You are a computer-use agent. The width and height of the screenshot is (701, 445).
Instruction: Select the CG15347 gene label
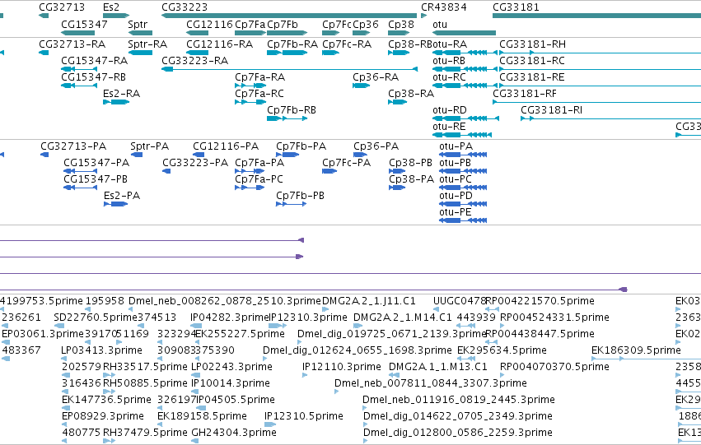click(84, 24)
